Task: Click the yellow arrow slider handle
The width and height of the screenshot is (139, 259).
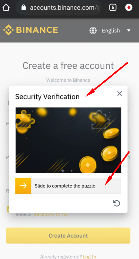Action: [23, 186]
